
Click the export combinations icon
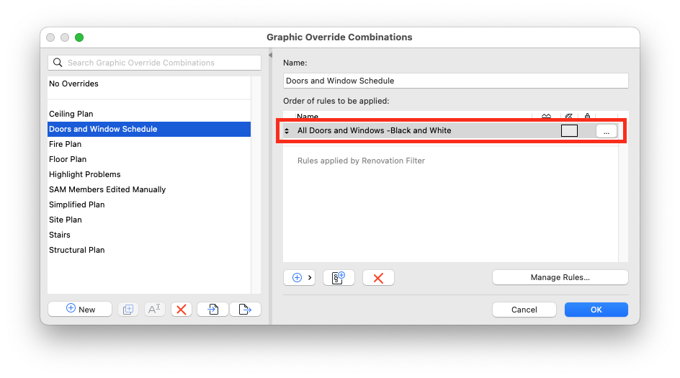click(245, 310)
